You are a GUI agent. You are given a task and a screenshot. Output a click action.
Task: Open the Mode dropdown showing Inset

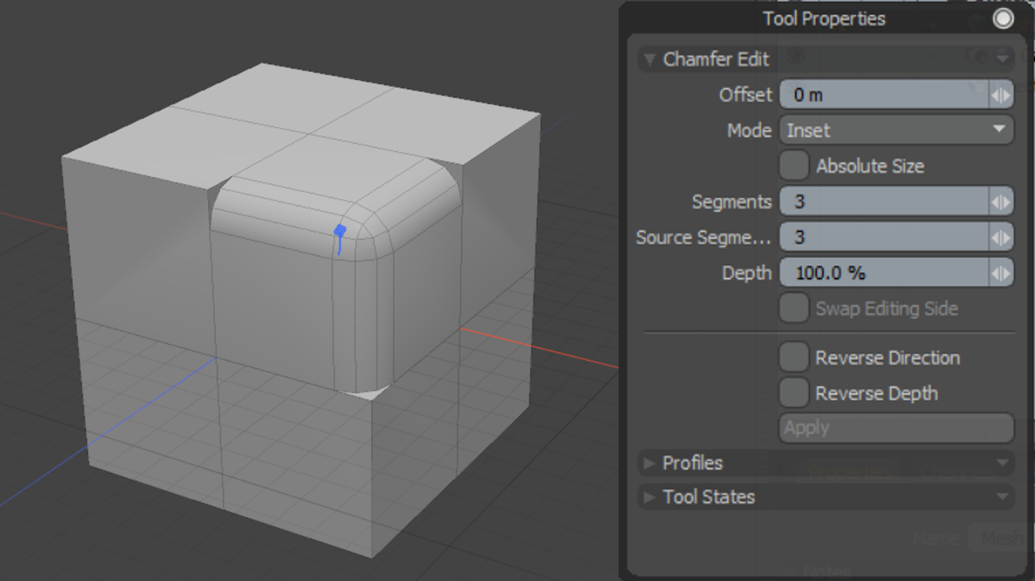pos(896,131)
